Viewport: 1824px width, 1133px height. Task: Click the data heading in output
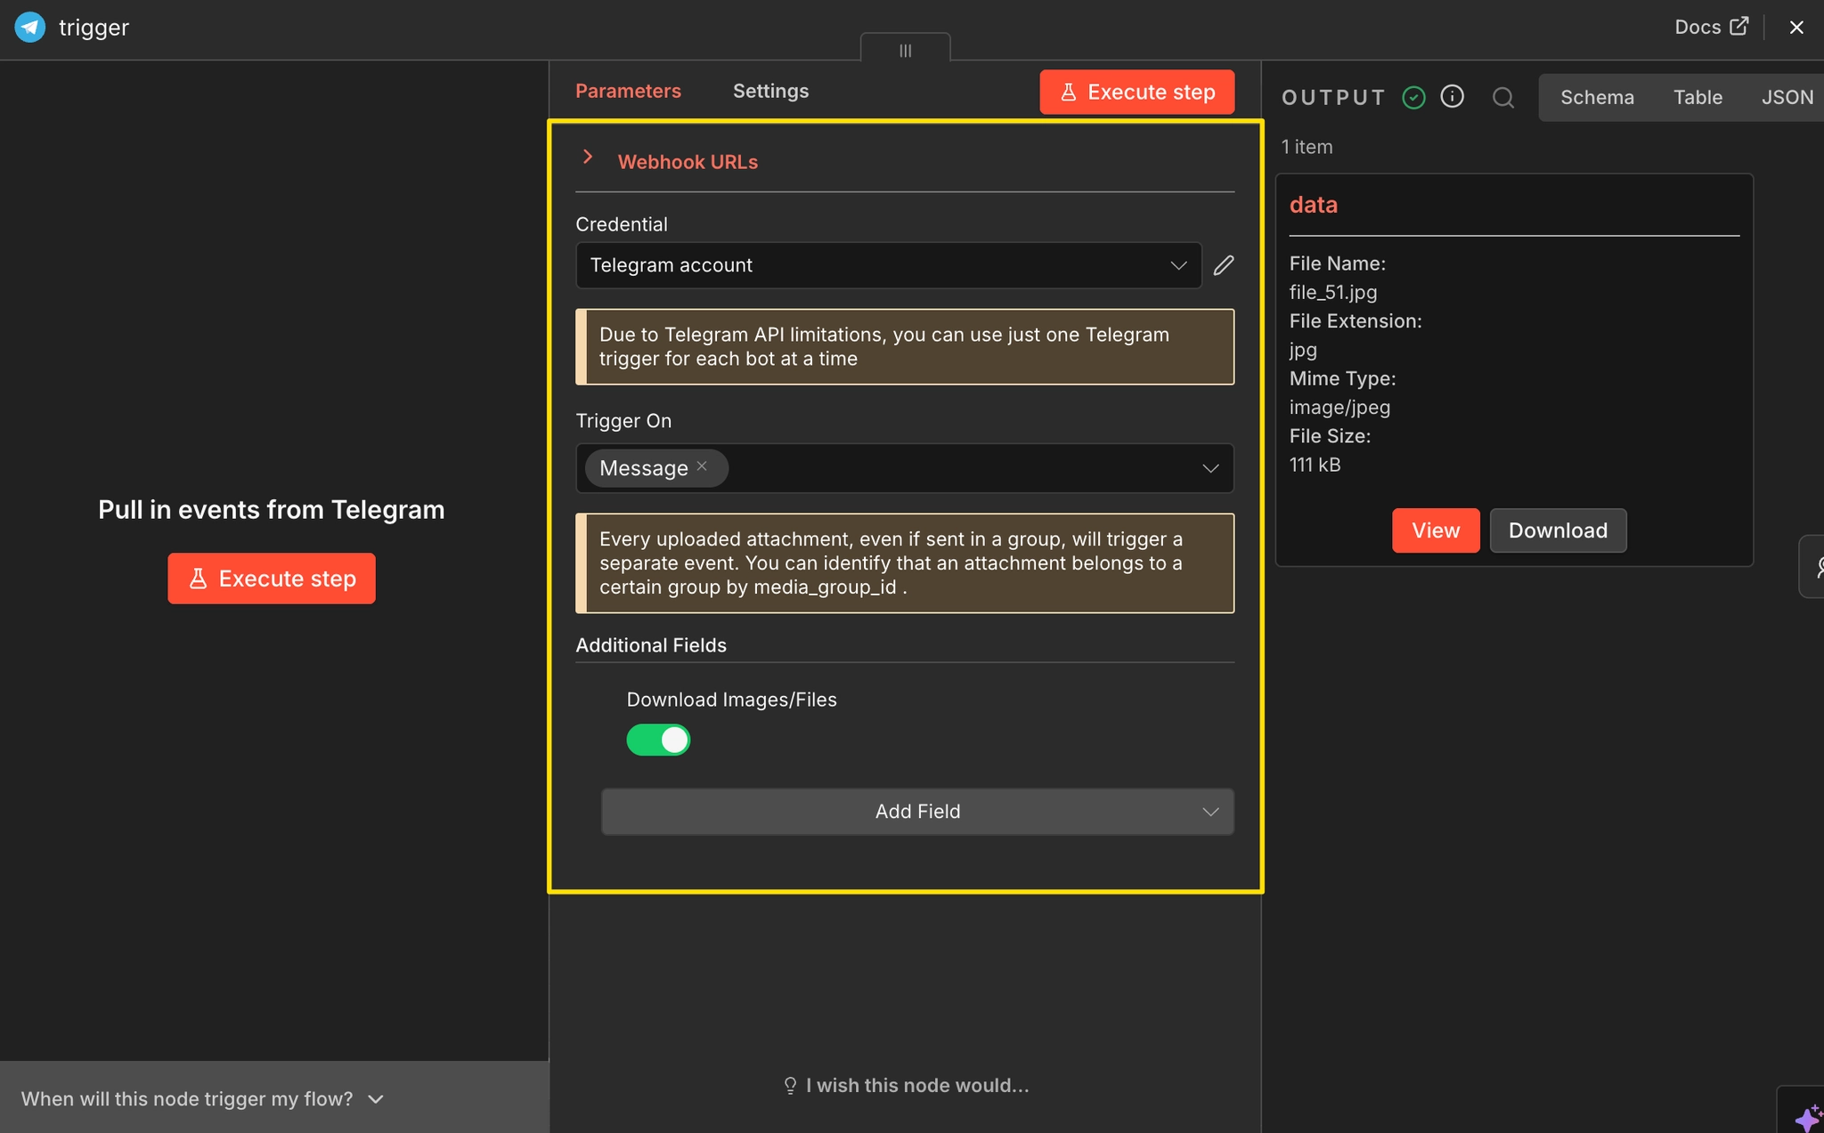pos(1314,205)
